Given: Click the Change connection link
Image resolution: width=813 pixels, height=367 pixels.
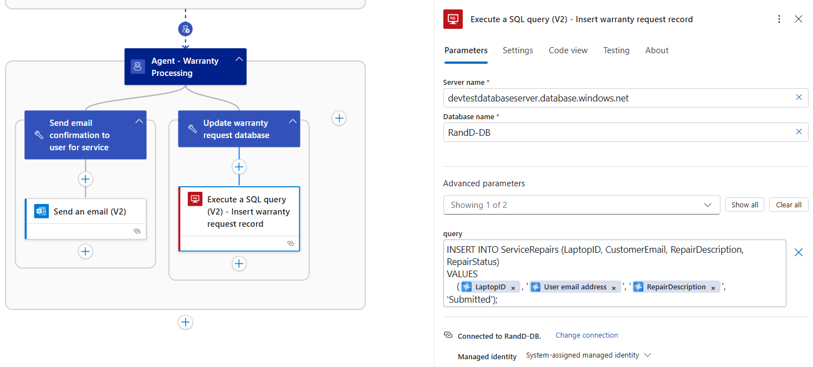Looking at the screenshot, I should [x=586, y=335].
